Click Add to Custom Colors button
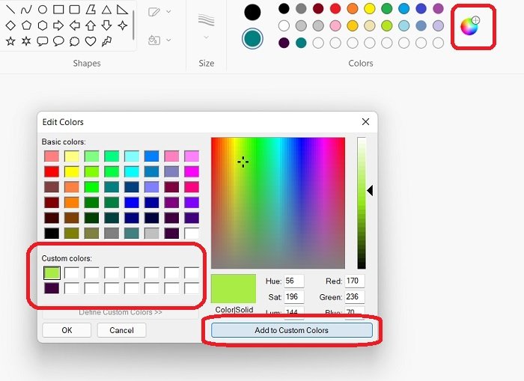 point(292,330)
